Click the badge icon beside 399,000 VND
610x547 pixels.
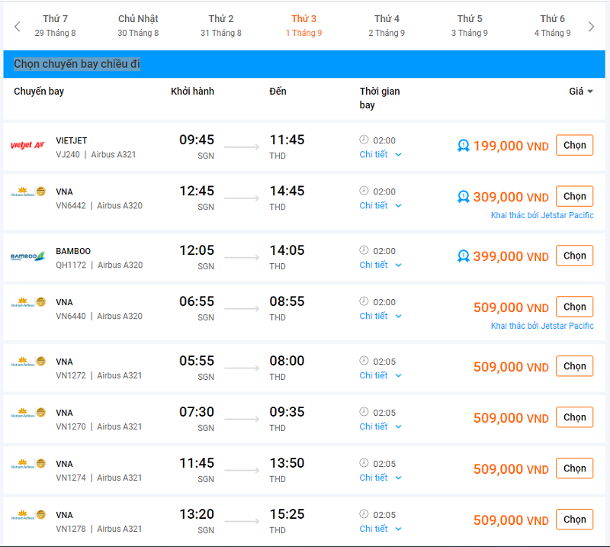(463, 256)
